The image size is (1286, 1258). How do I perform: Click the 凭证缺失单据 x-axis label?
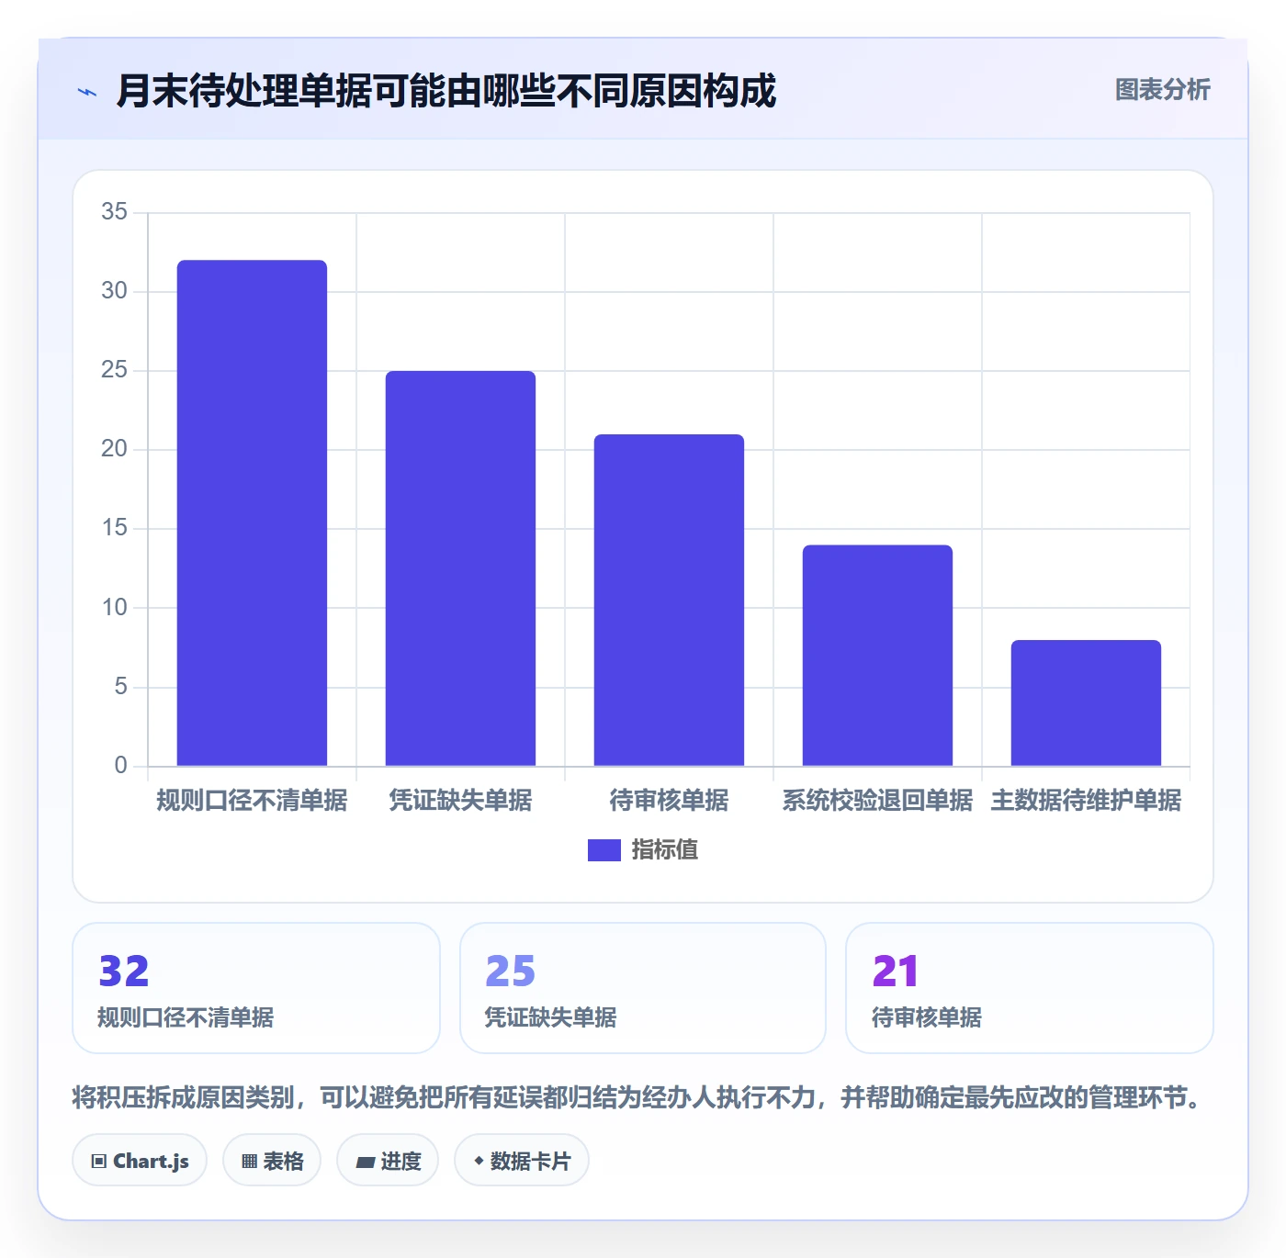460,801
